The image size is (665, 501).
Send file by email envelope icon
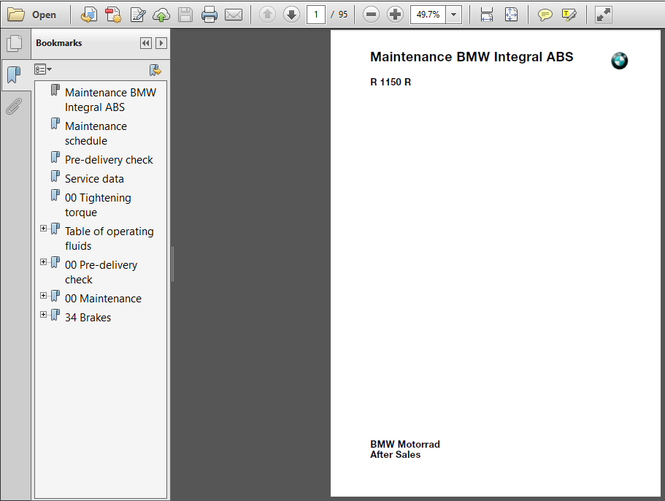234,15
